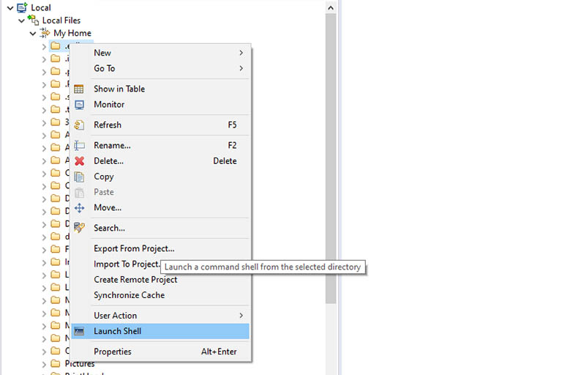Click the Copy pages icon

click(x=79, y=177)
